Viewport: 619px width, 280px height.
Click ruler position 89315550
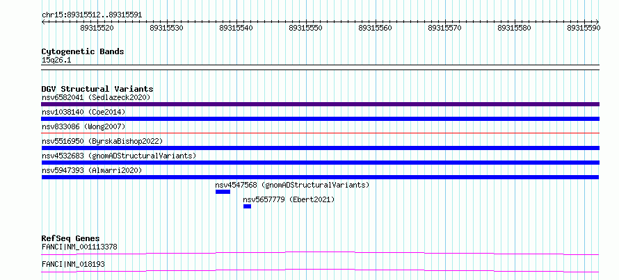pyautogui.click(x=305, y=28)
